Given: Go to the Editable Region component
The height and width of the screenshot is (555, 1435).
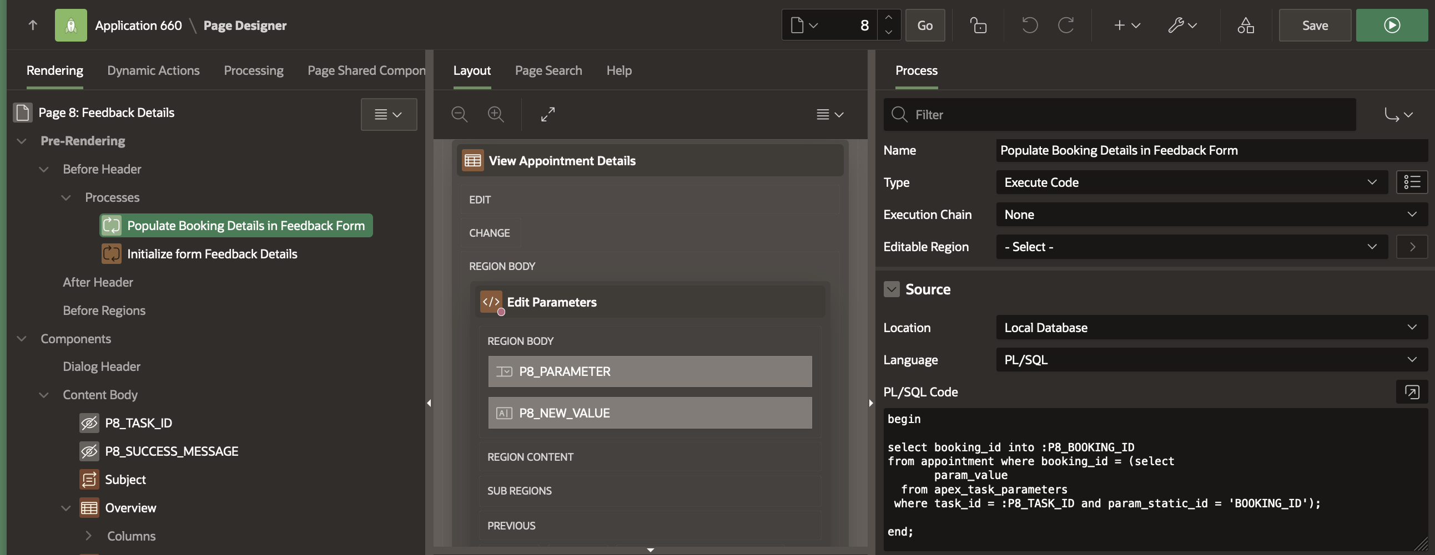Looking at the screenshot, I should tap(1412, 247).
